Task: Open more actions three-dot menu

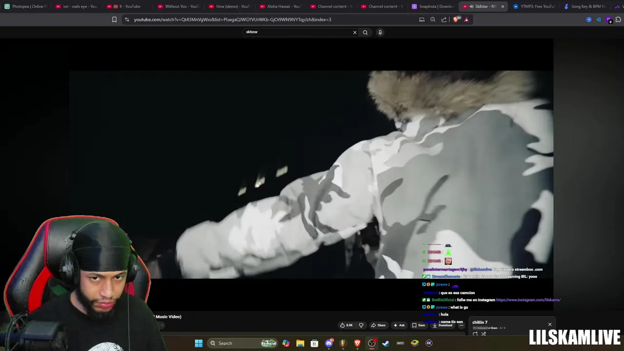Action: 461,325
